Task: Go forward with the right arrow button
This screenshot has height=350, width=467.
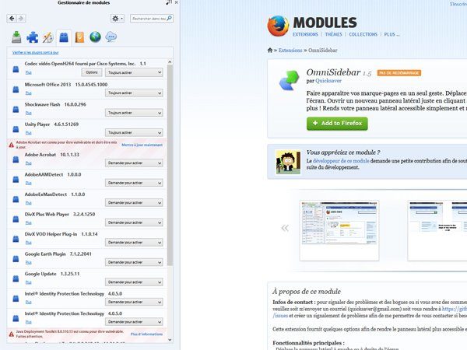Action: point(21,19)
